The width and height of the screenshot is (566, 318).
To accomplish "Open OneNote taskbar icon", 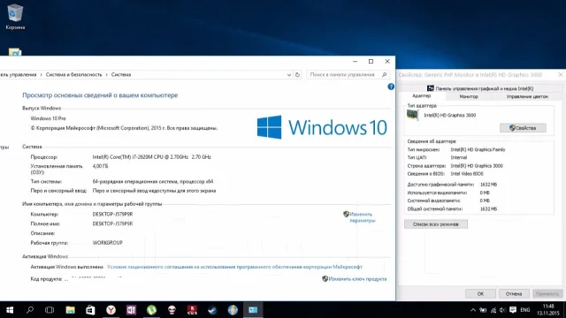I will point(131,310).
